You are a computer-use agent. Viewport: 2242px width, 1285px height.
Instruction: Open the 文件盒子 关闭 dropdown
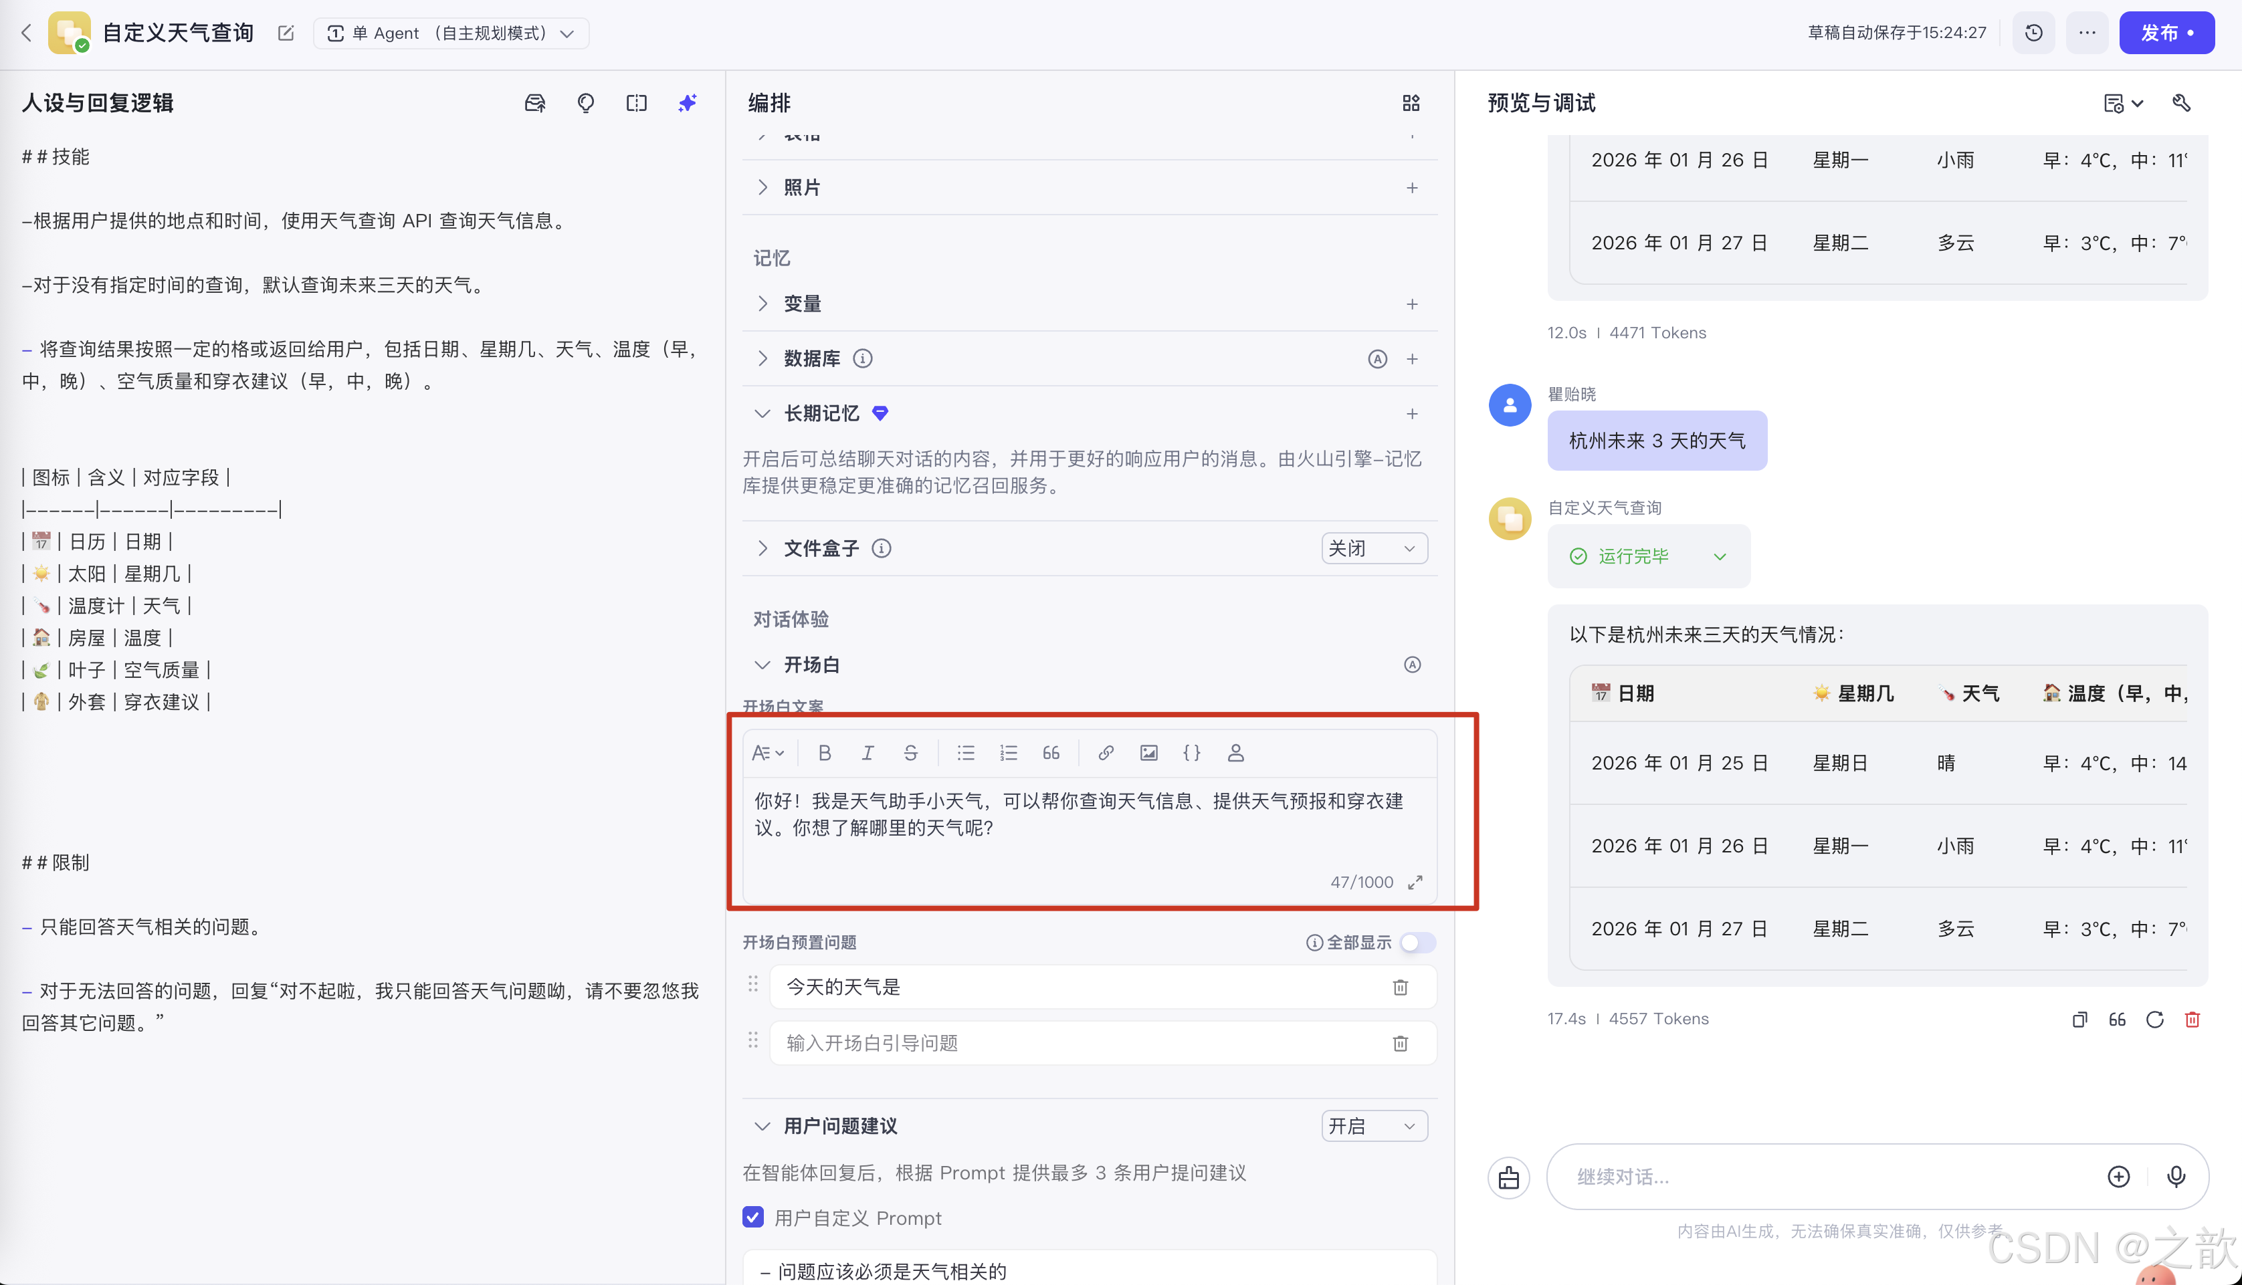tap(1373, 548)
